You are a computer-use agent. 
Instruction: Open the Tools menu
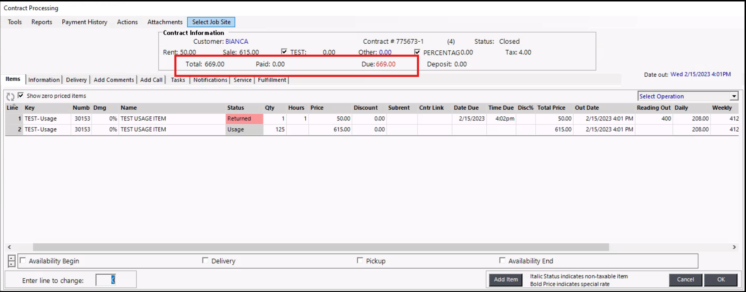pyautogui.click(x=15, y=22)
